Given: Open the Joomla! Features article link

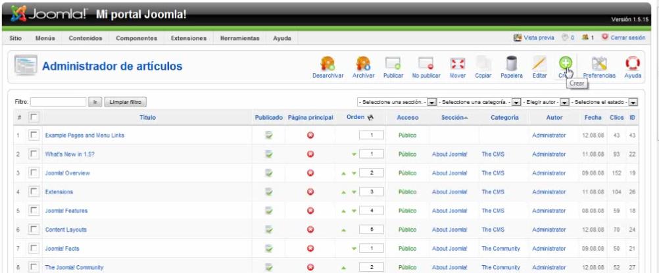Looking at the screenshot, I should pyautogui.click(x=66, y=211).
